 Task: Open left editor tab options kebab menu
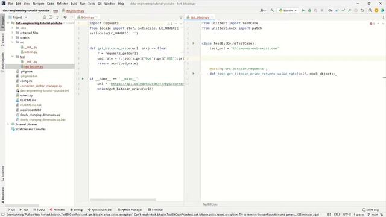(181, 17)
